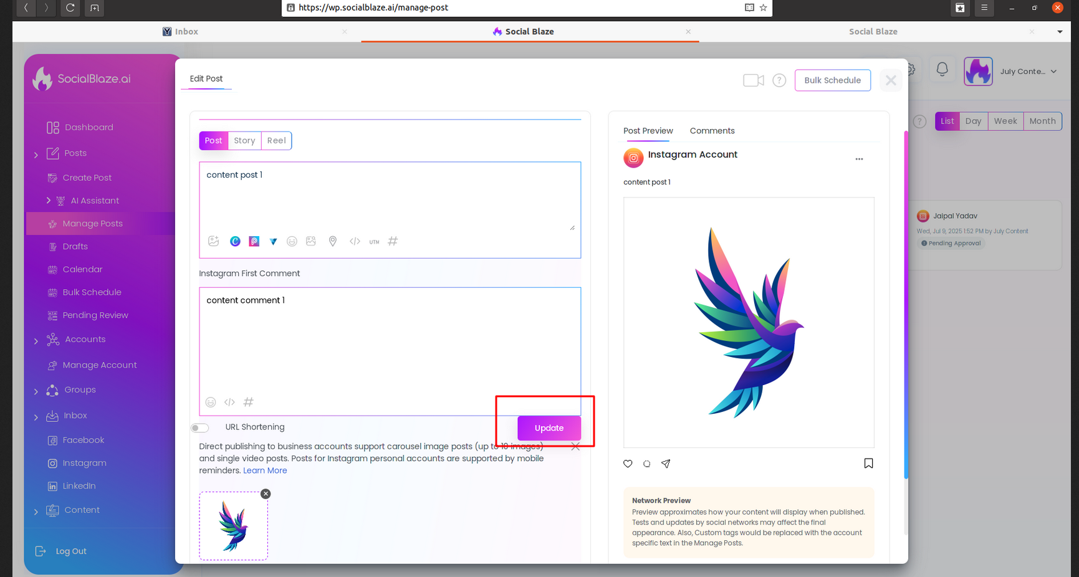Select the Story type option

point(244,141)
